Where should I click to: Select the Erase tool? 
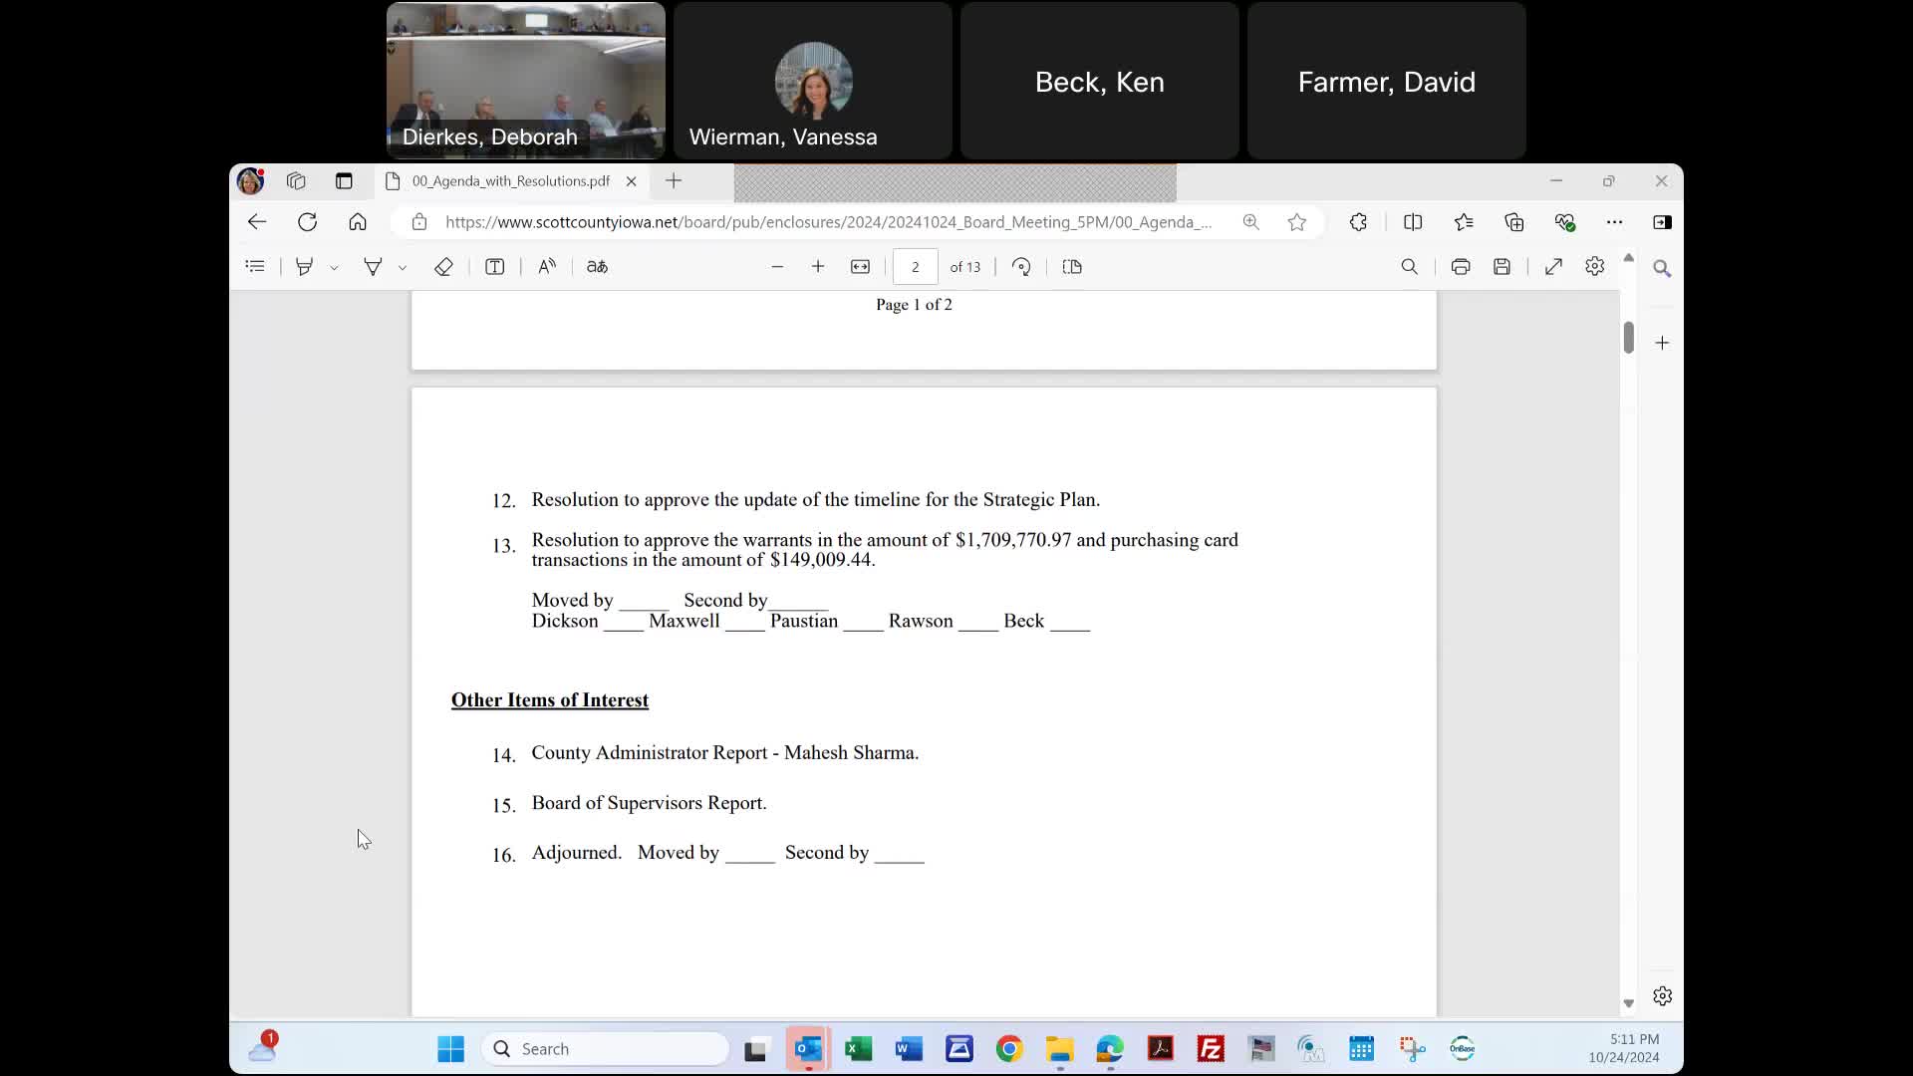coord(443,267)
